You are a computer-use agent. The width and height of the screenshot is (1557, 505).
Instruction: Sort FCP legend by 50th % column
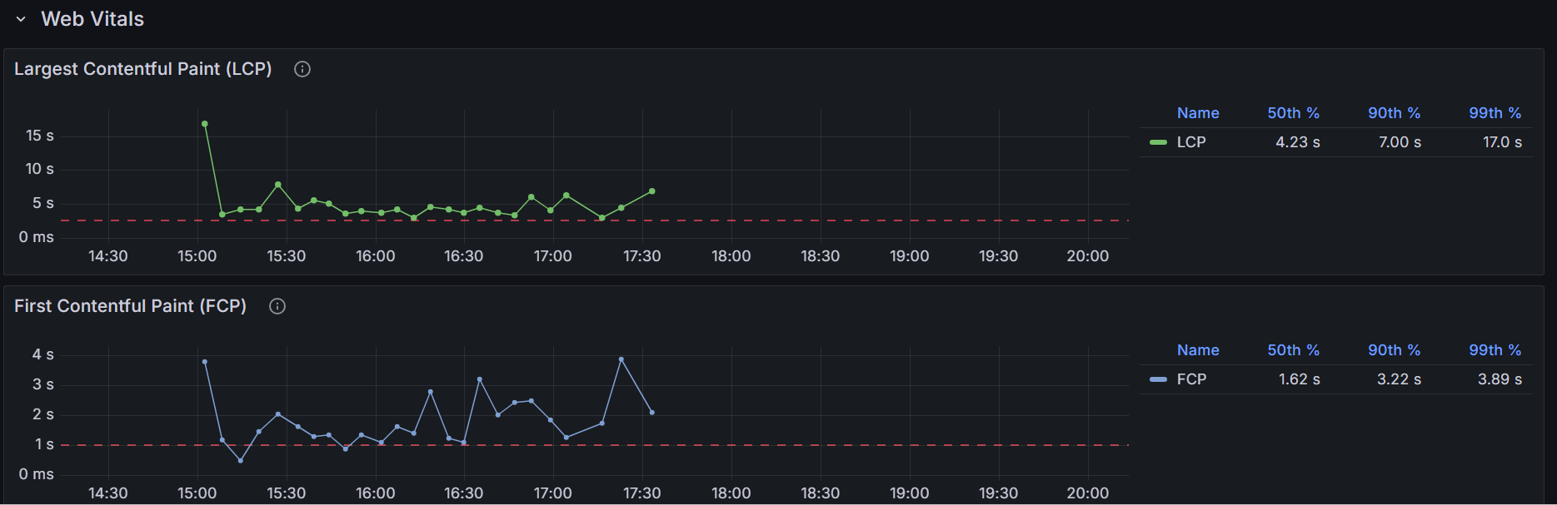(1293, 350)
